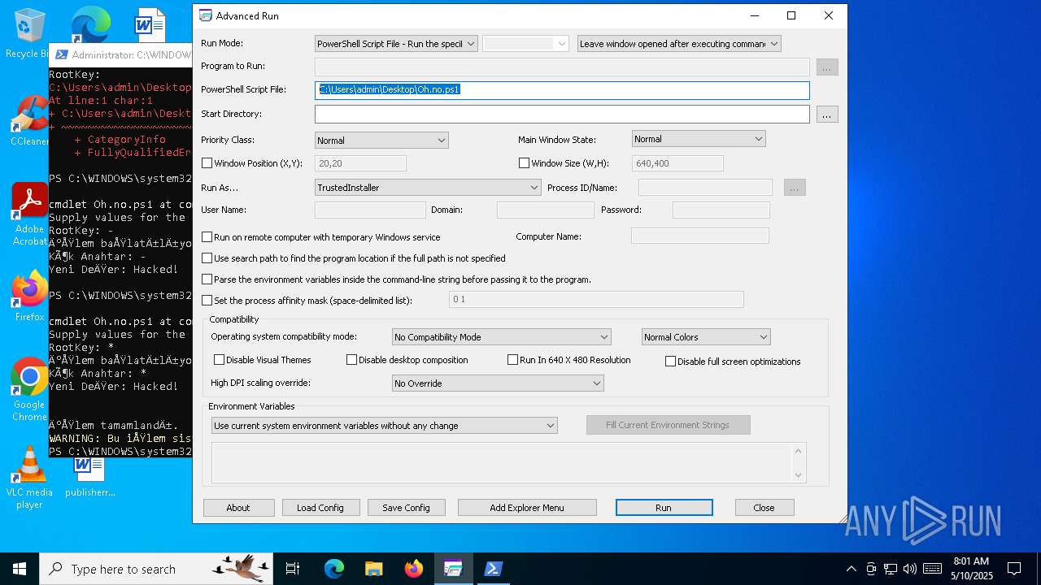The image size is (1041, 585).
Task: Open the notification center icon
Action: tap(1014, 569)
